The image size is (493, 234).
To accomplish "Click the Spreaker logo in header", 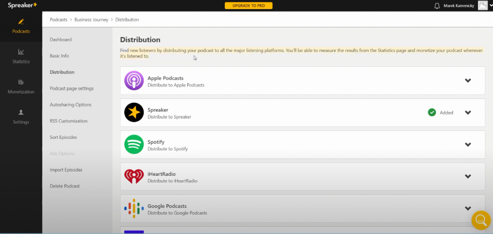I will [x=22, y=5].
